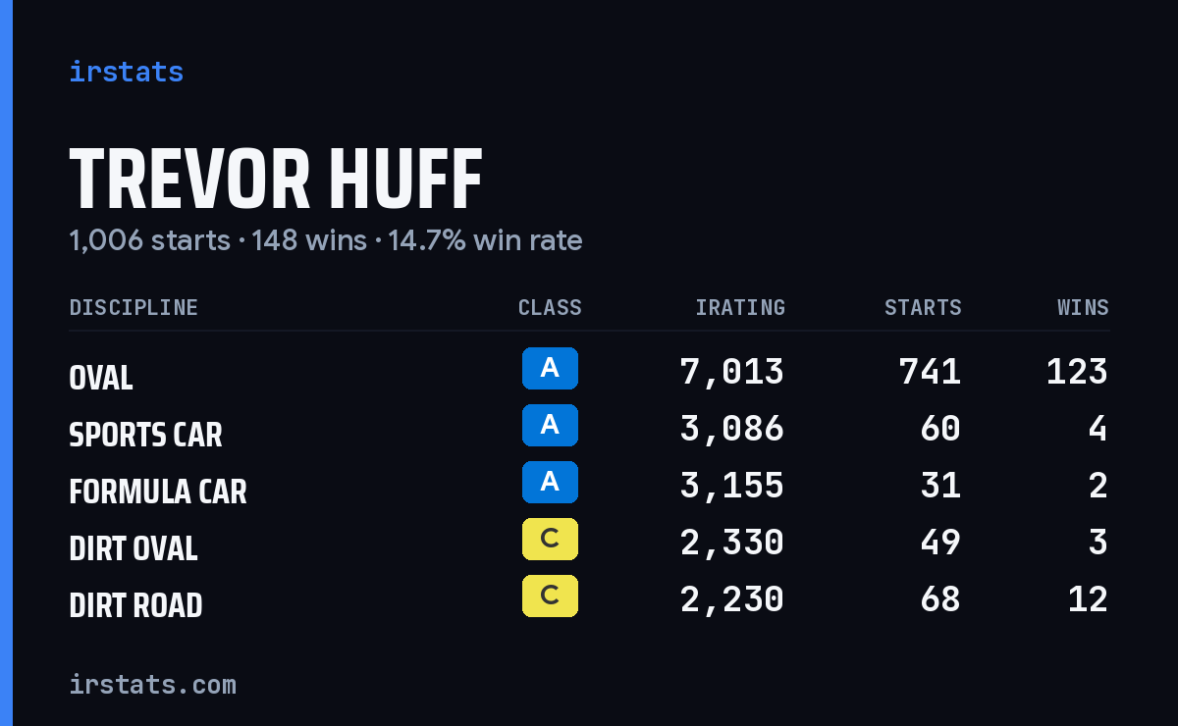Image resolution: width=1178 pixels, height=726 pixels.
Task: Click the Oval class A badge
Action: (x=550, y=368)
